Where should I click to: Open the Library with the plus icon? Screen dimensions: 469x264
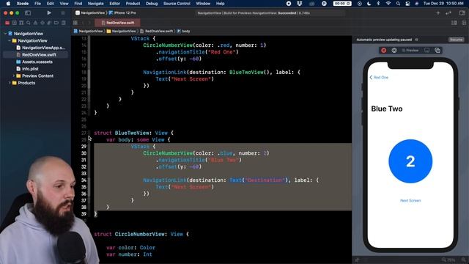(438, 13)
